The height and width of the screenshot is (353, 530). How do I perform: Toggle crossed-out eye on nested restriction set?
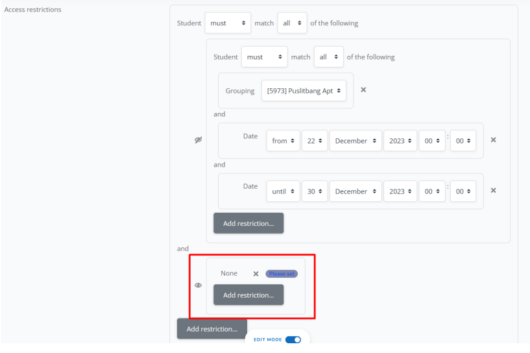[198, 140]
